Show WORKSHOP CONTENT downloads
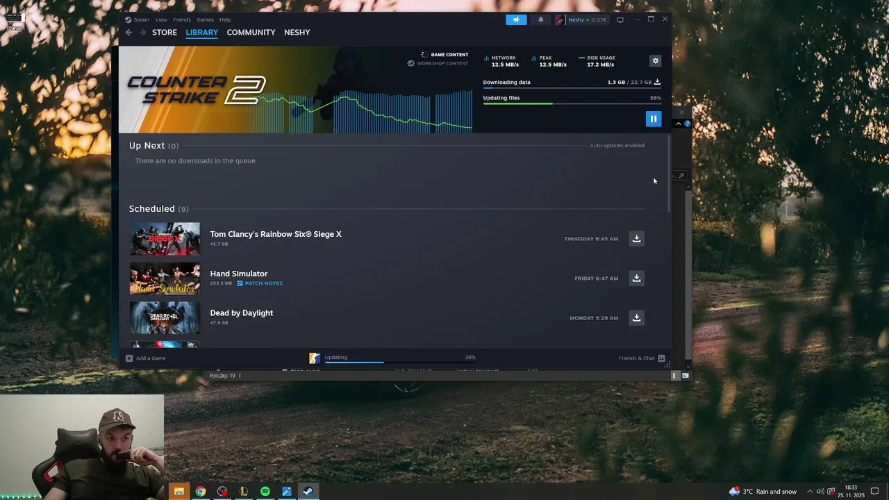Screen dimensions: 889x500 pos(442,63)
